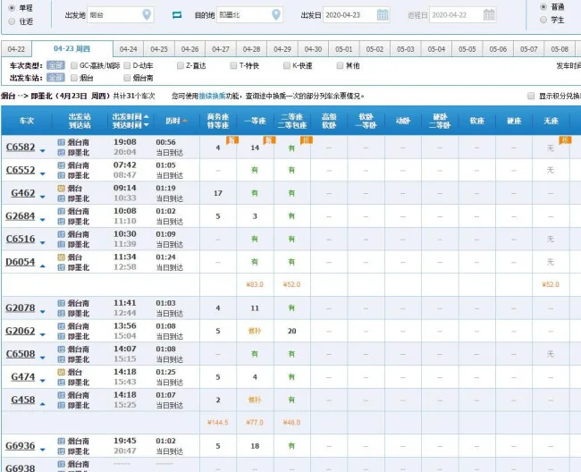Screen dimensions: 581x472
Task: Click 出发地 station input field
Action: (x=120, y=15)
